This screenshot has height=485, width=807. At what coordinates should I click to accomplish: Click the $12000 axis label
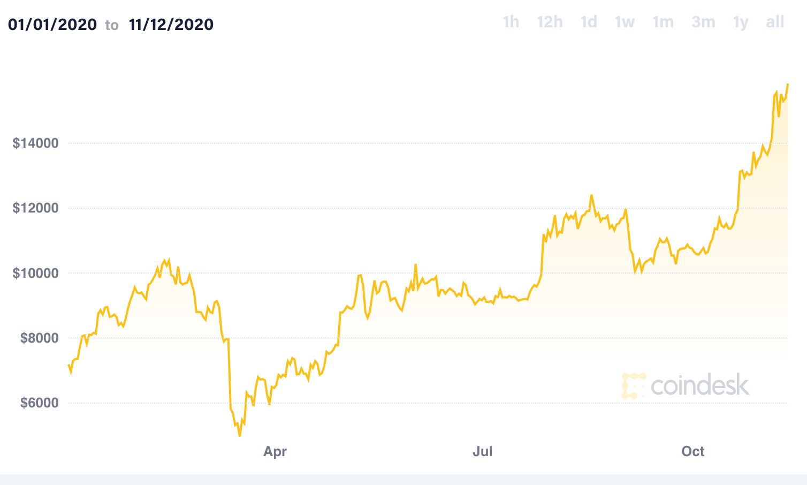click(35, 208)
